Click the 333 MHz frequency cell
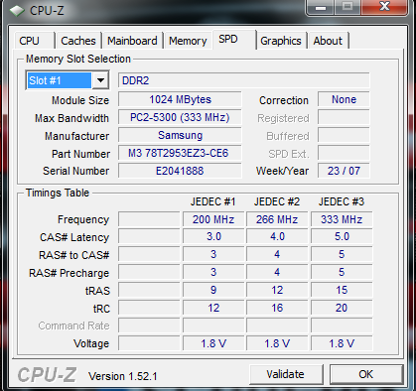The image size is (416, 391). click(342, 219)
